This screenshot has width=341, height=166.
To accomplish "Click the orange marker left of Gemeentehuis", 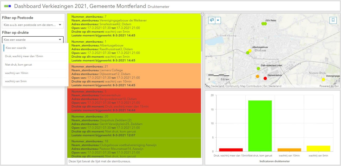I will pos(257,76).
